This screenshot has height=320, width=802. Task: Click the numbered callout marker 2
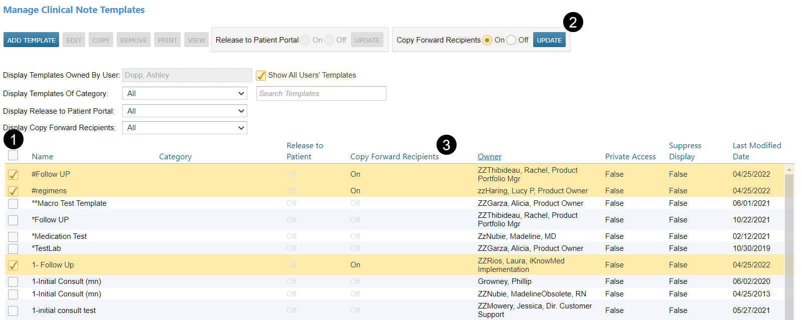tap(573, 22)
